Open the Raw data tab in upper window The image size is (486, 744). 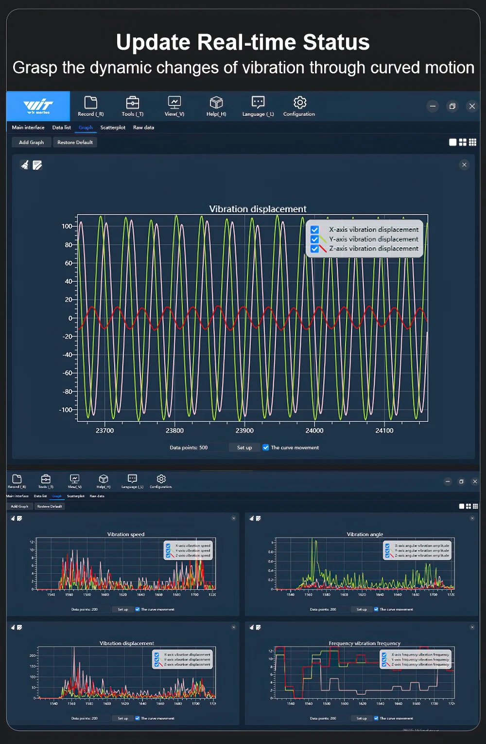(x=143, y=127)
